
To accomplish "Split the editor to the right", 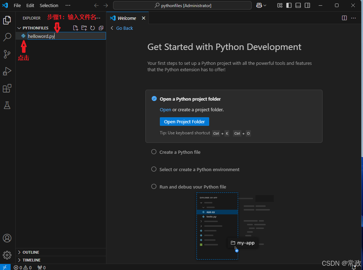I will [344, 18].
